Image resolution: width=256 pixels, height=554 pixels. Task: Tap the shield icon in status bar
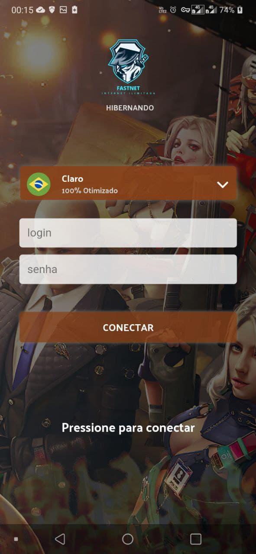[x=52, y=10]
